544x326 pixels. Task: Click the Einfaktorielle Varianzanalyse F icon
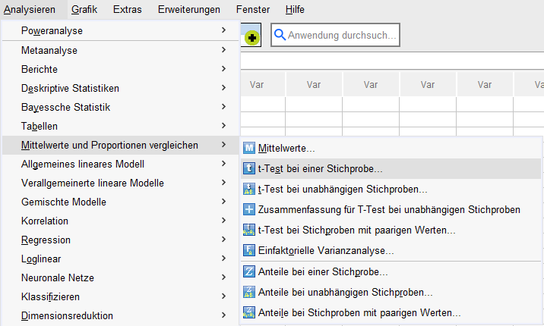click(x=248, y=250)
